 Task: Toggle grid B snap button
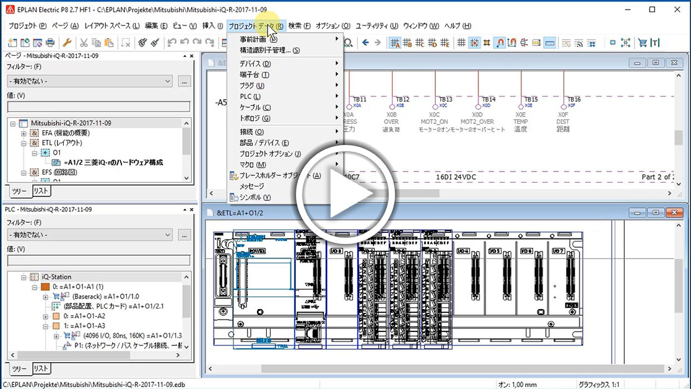click(407, 43)
